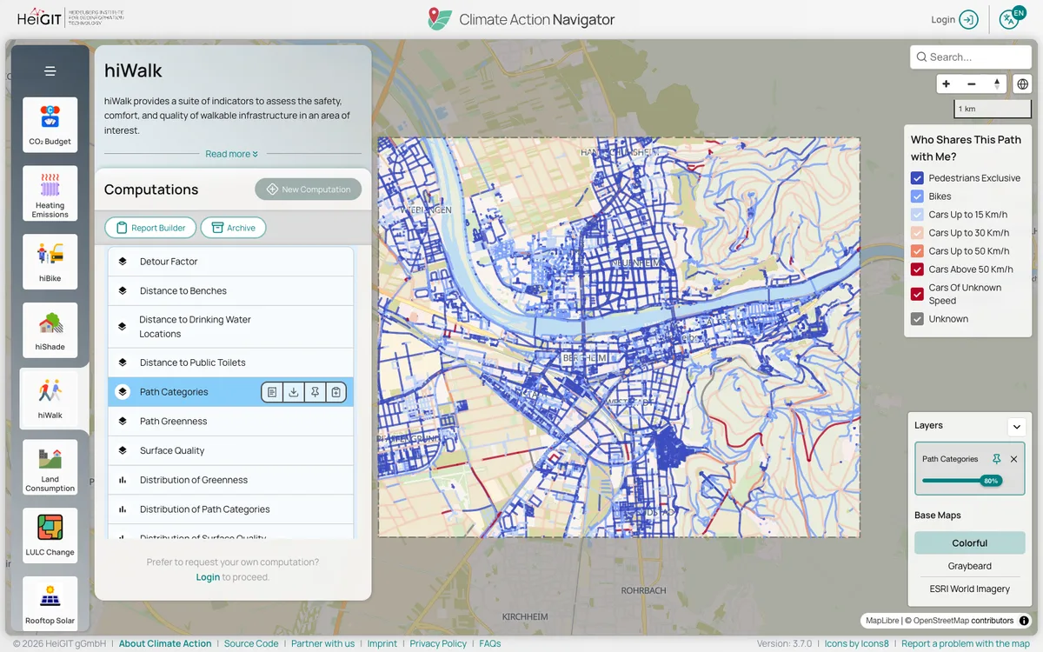The height and width of the screenshot is (652, 1043).
Task: Open About Climate Action footer link
Action: 165,644
